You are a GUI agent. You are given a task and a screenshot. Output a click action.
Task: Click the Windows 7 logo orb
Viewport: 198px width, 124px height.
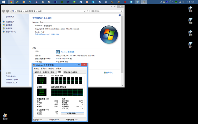(x=109, y=34)
